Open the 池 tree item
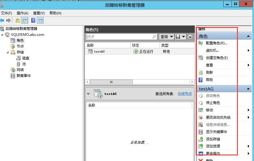 click(x=24, y=64)
